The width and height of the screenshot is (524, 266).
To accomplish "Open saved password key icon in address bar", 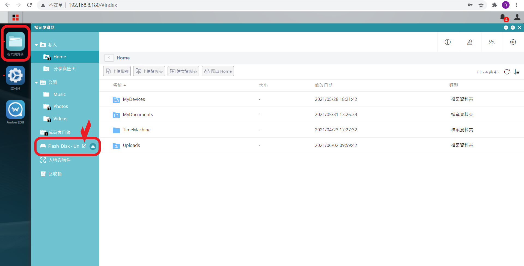I will click(470, 5).
